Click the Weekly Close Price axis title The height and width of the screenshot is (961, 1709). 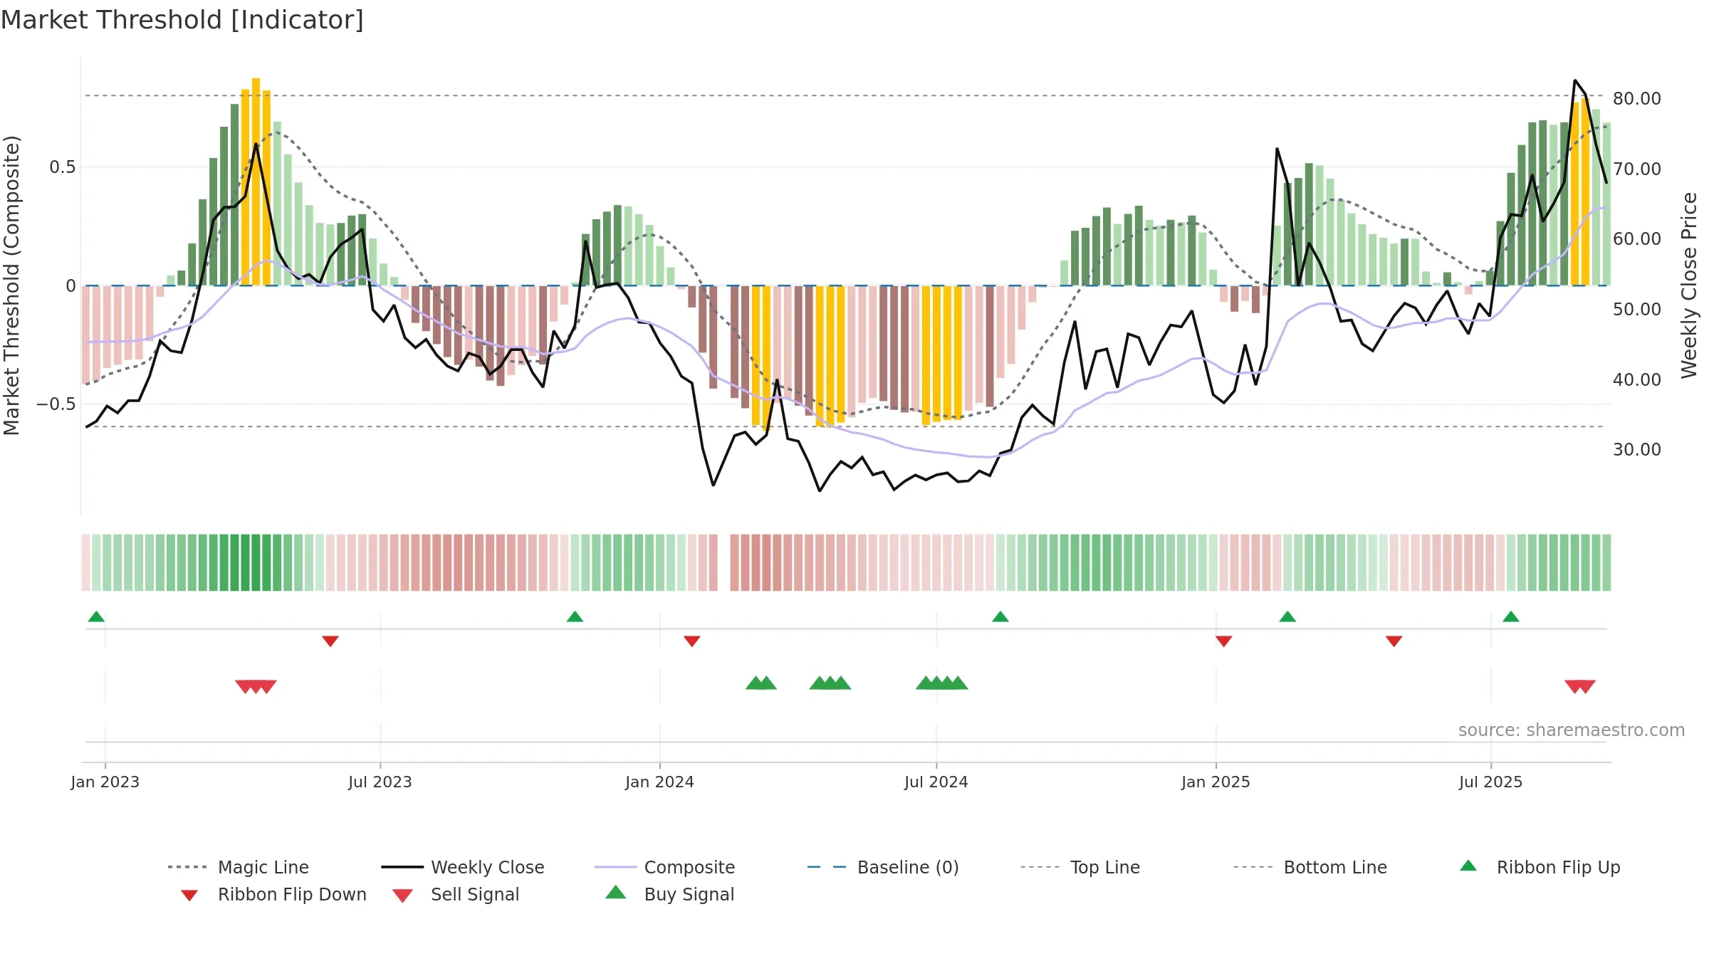(x=1689, y=285)
